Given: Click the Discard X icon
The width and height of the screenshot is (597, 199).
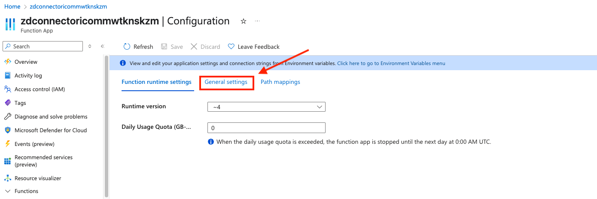Looking at the screenshot, I should 194,47.
